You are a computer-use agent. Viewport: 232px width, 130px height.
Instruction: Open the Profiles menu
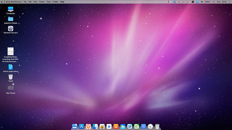pos(55,2)
